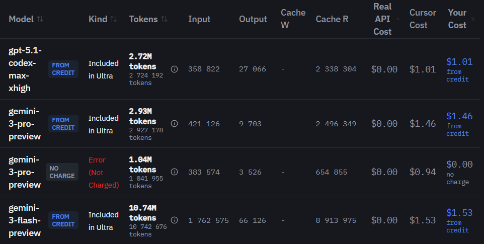This screenshot has height=244, width=484.
Task: Click the NO CHARGE badge
Action: coord(62,172)
